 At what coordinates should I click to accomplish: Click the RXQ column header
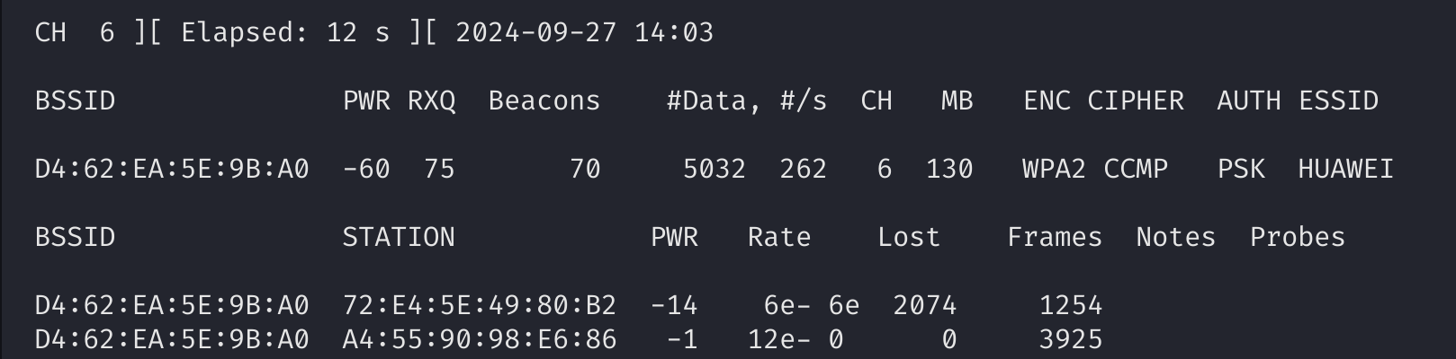point(431,101)
